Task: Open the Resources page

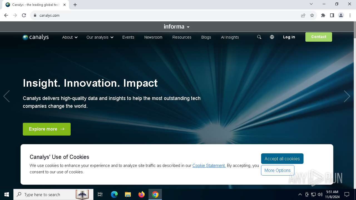Action: tap(182, 37)
